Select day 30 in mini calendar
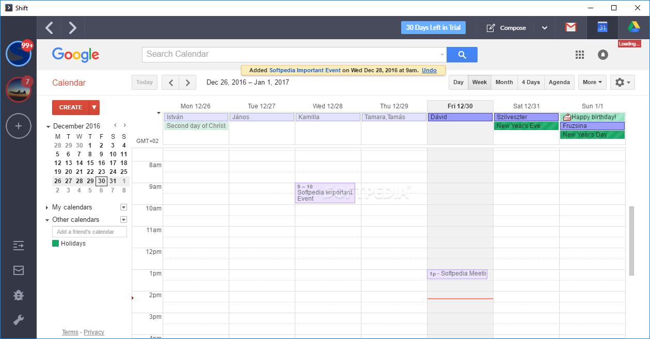Screen dimensions: 650x339 (x=102, y=181)
